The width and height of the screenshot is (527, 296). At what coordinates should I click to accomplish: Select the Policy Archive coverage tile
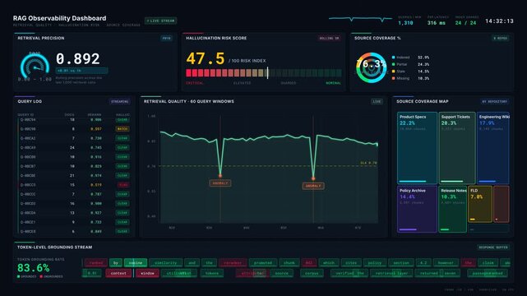pos(417,209)
